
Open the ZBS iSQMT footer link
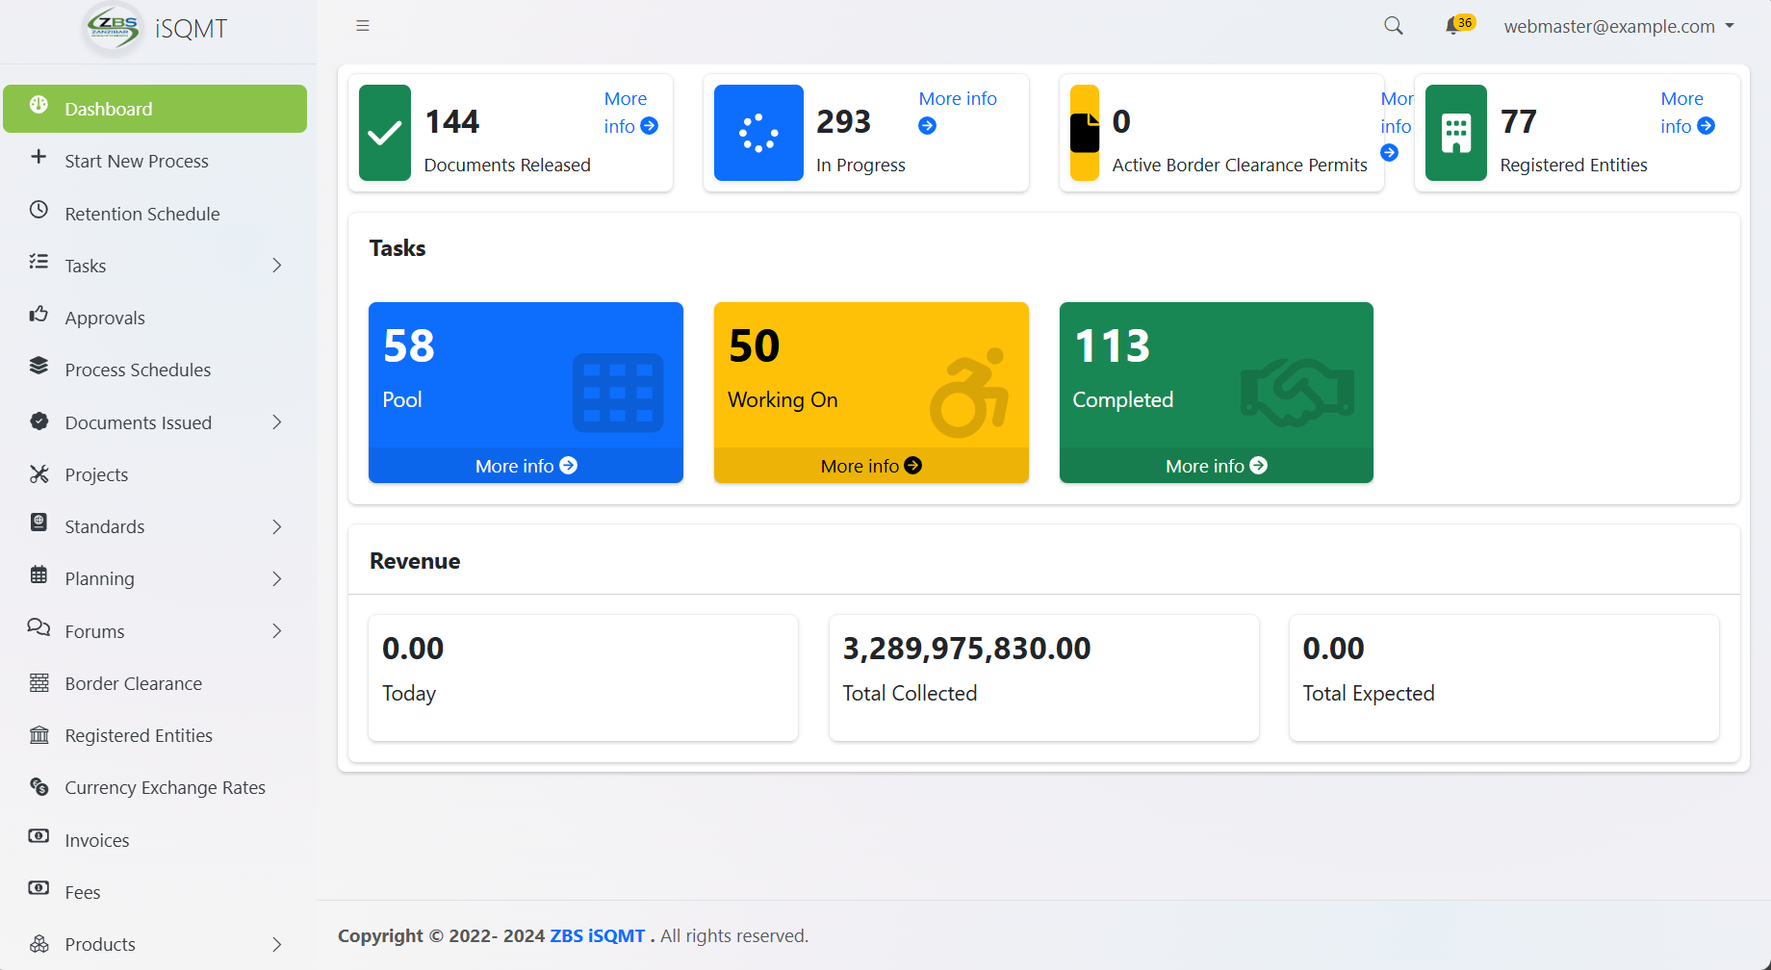[x=597, y=935]
